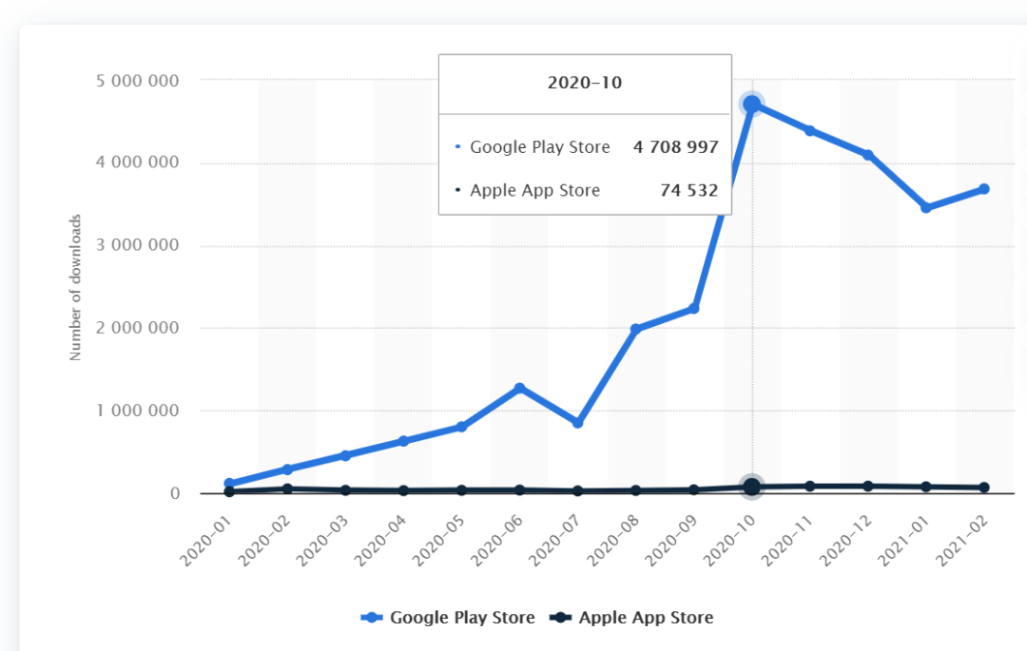Viewport: 1027px width, 651px height.
Task: Click the highlighted Google Play 2020-10 peak point
Action: pyautogui.click(x=752, y=105)
